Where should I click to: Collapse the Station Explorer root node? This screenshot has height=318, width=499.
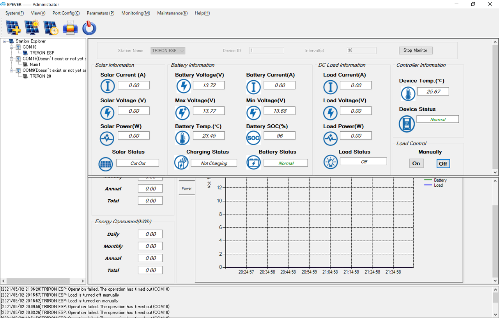click(x=4, y=41)
